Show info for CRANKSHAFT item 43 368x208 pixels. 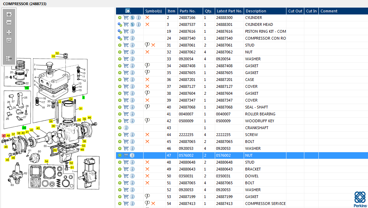126,128
